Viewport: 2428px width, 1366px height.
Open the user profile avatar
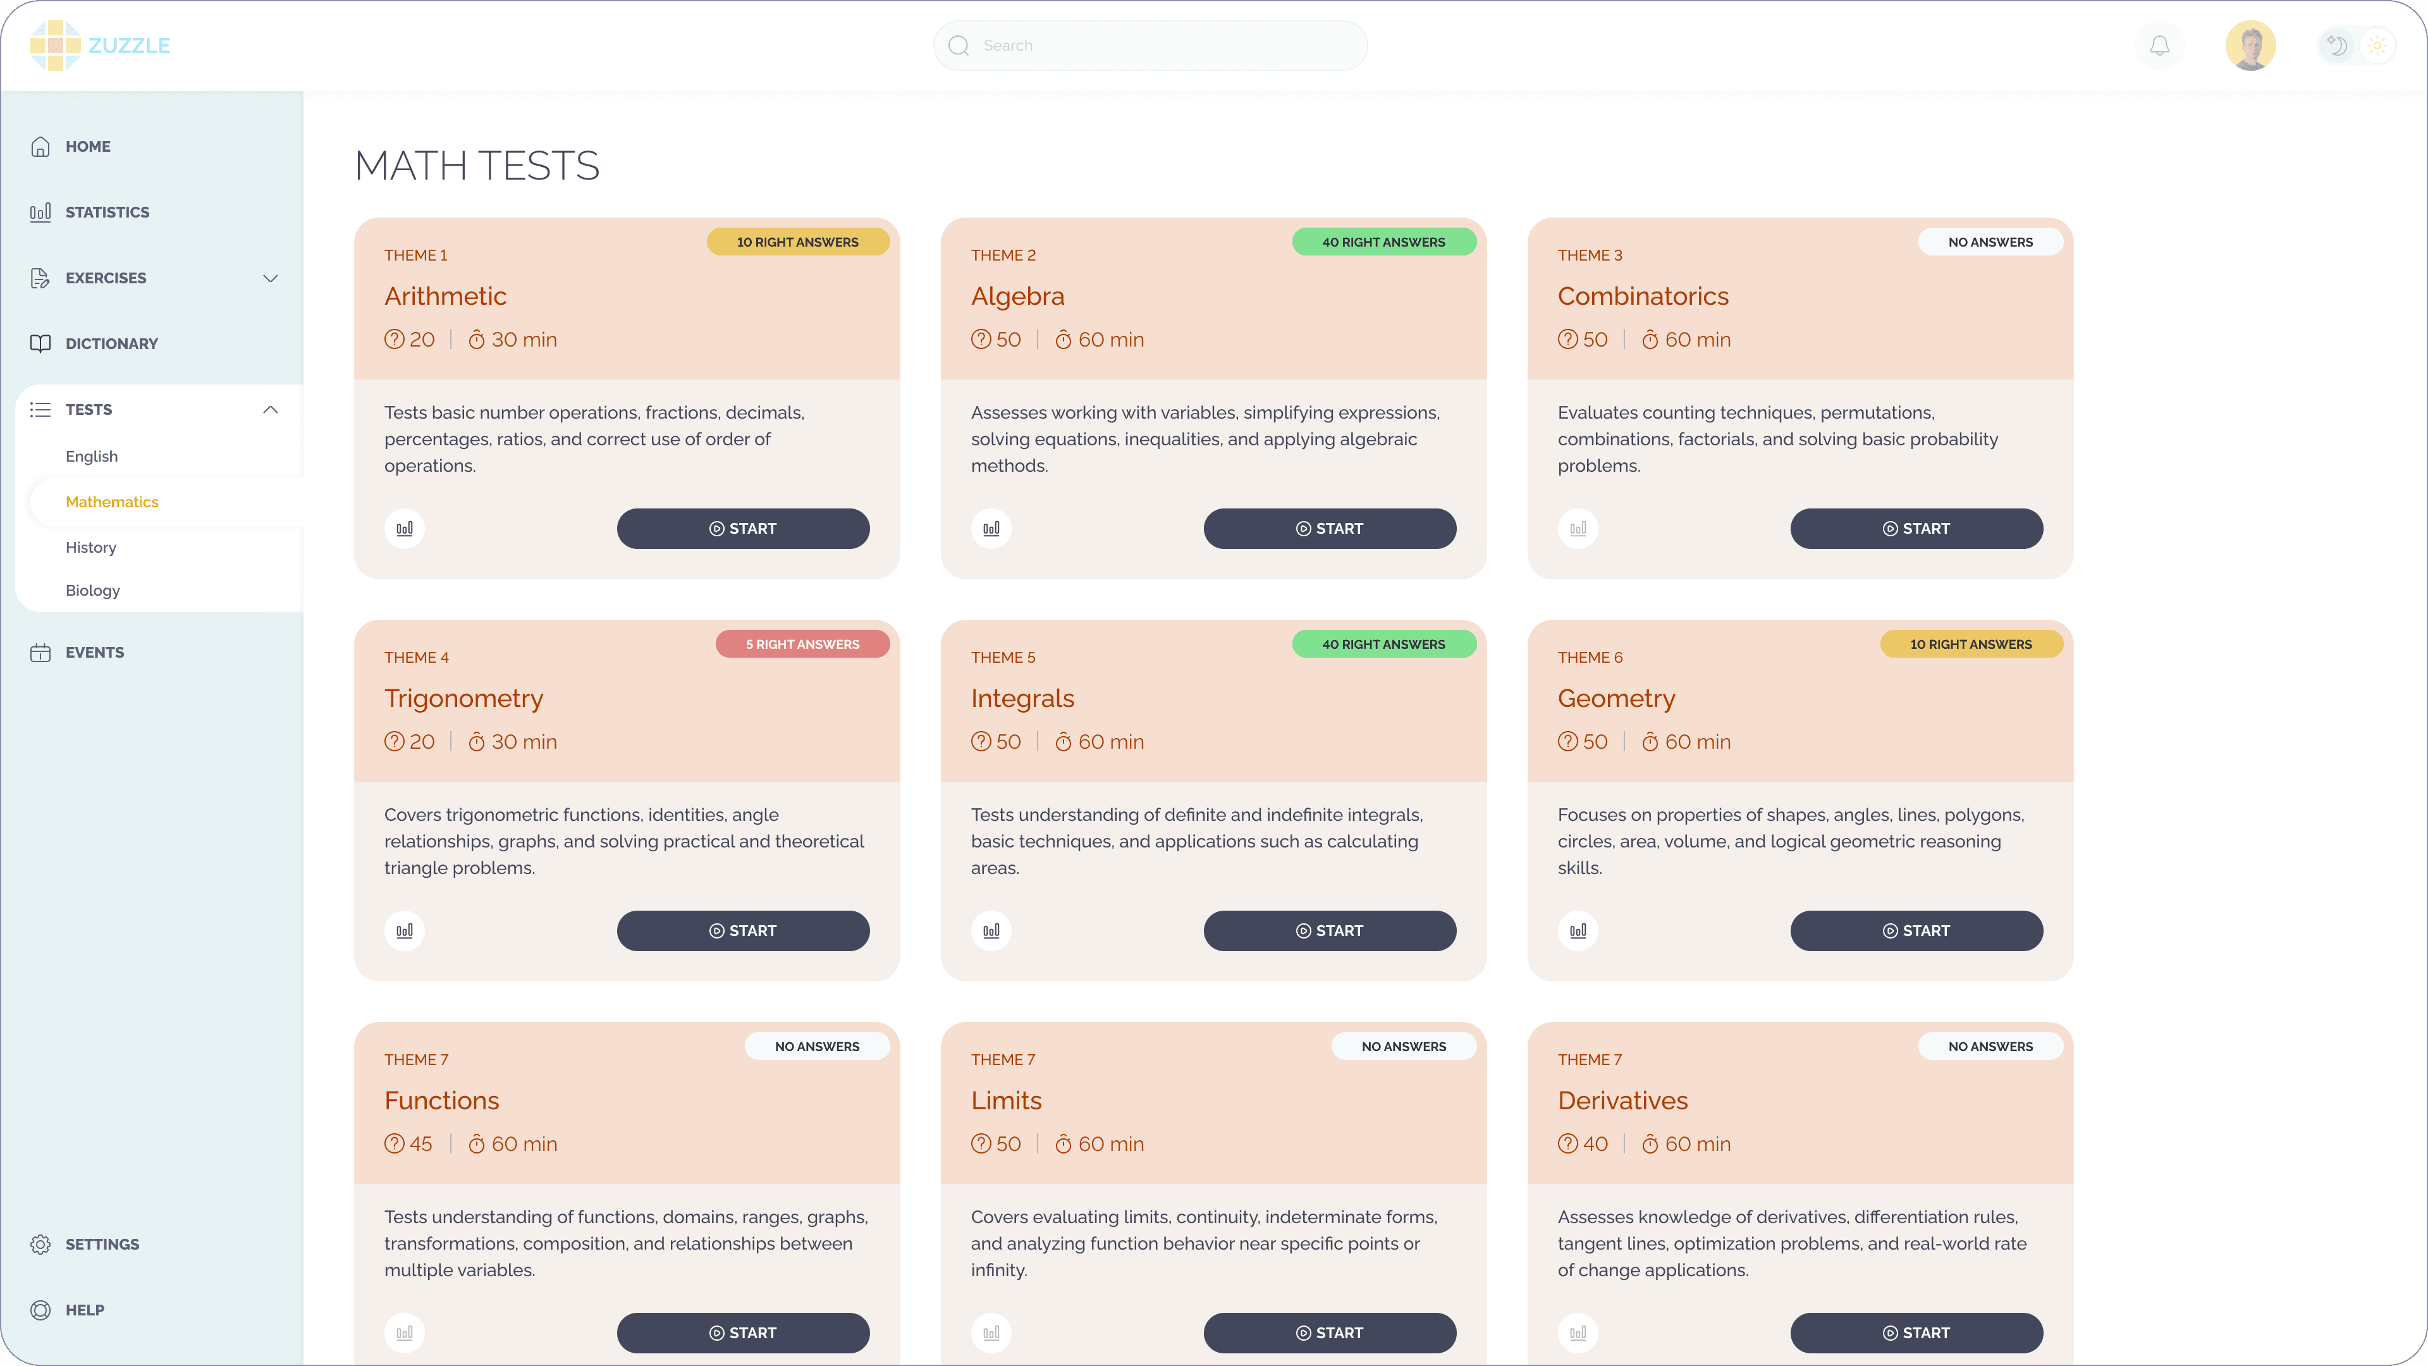[x=2250, y=46]
